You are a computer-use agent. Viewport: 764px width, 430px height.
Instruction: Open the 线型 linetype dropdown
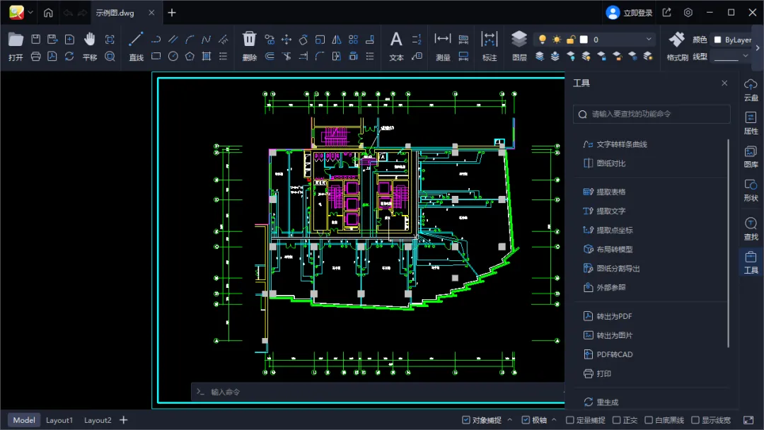(x=731, y=57)
